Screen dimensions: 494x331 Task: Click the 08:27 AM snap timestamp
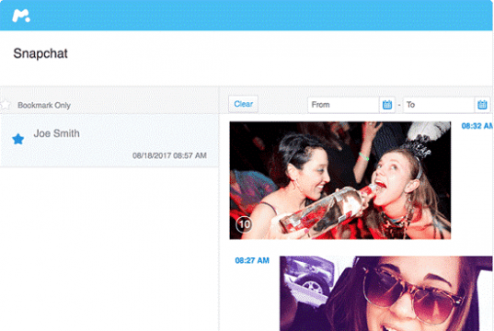pyautogui.click(x=252, y=260)
